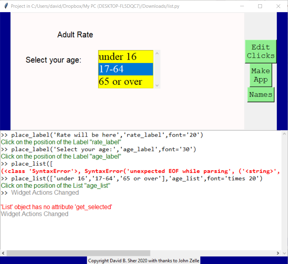Click the age list scroll-down arrow
288x264 pixels.
pyautogui.click(x=157, y=85)
